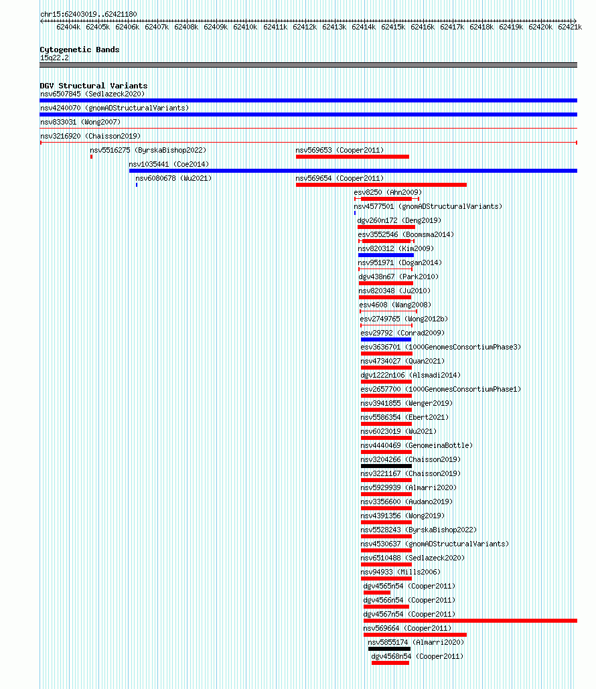Screen dimensions: 596x689
Task: Click the nsv5516275 (ByrskaBishop2022) label
Action: 148,150
